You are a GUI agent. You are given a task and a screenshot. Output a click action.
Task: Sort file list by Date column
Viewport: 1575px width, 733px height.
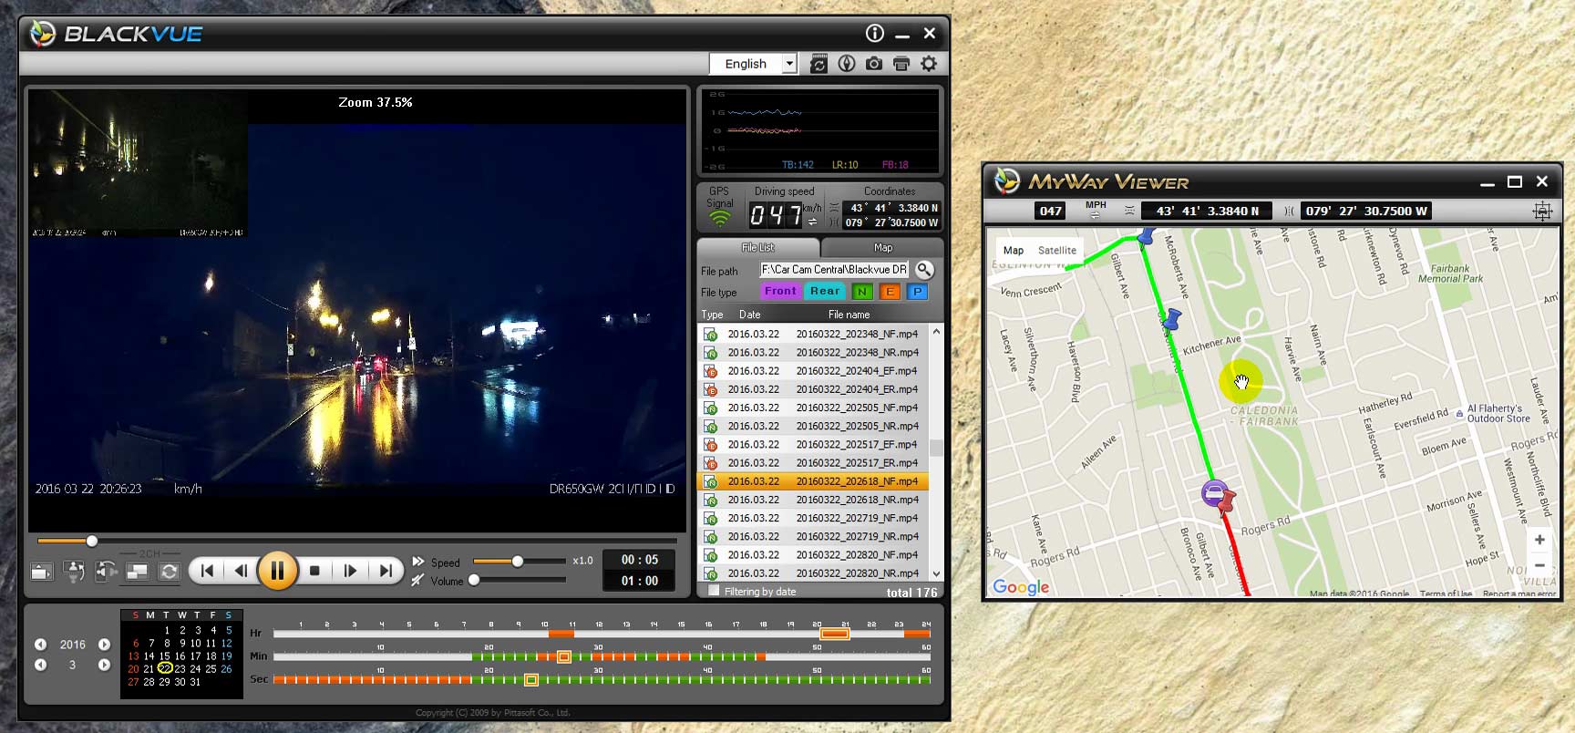pos(749,315)
